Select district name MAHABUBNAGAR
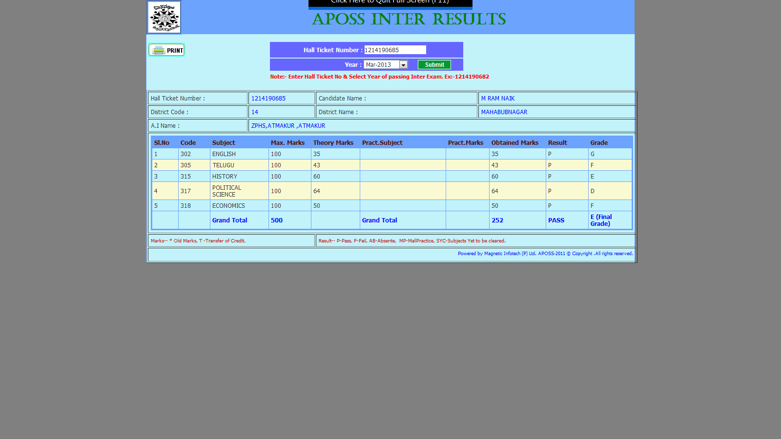The image size is (781, 439). pos(504,112)
